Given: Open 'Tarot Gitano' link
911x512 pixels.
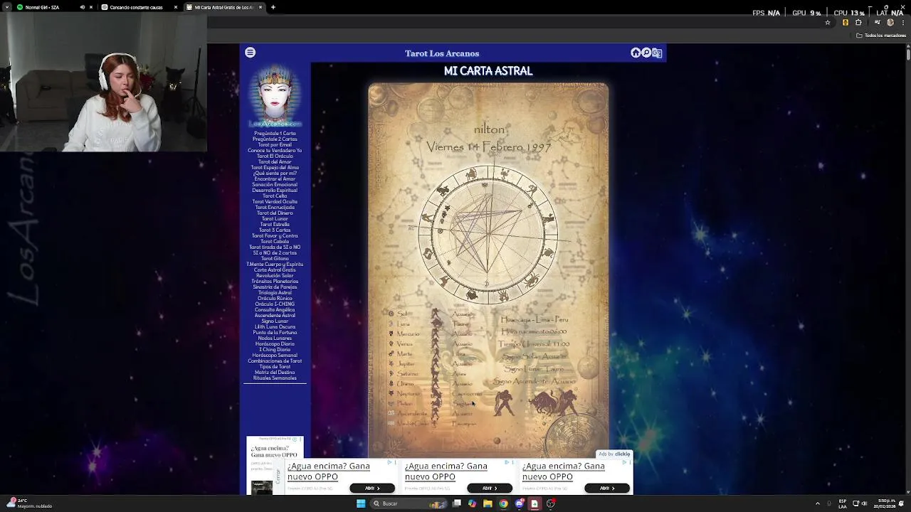Looking at the screenshot, I should click(275, 259).
